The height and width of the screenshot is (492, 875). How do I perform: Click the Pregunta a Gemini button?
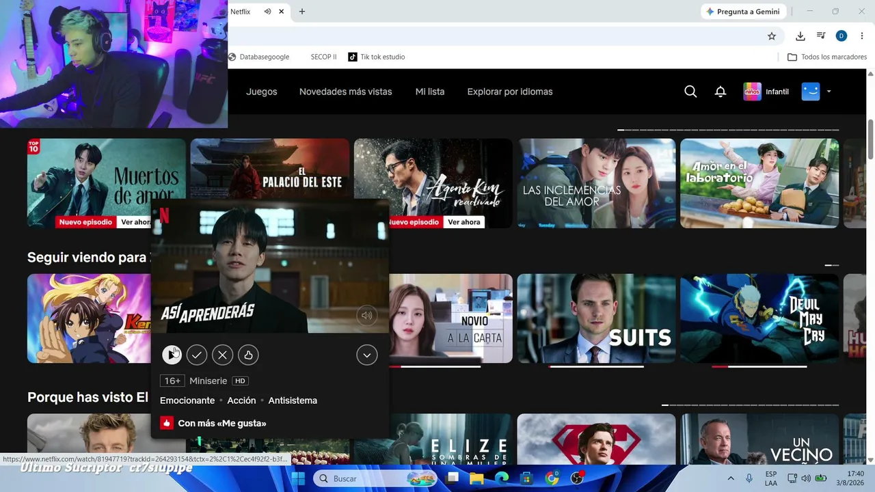744,12
